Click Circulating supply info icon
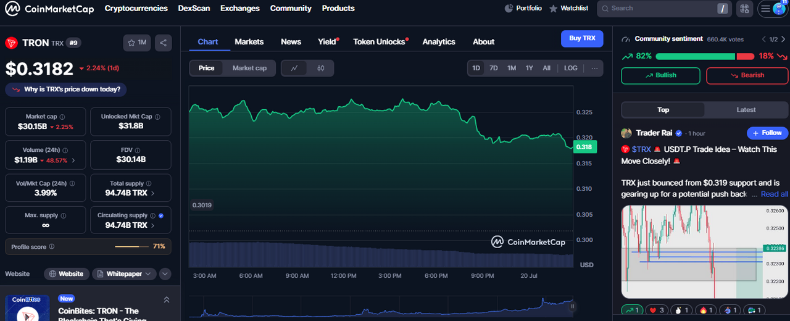The height and width of the screenshot is (321, 790). [152, 215]
